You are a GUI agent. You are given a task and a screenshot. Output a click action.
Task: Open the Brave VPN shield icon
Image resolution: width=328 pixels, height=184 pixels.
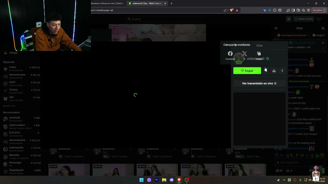[x=309, y=10]
